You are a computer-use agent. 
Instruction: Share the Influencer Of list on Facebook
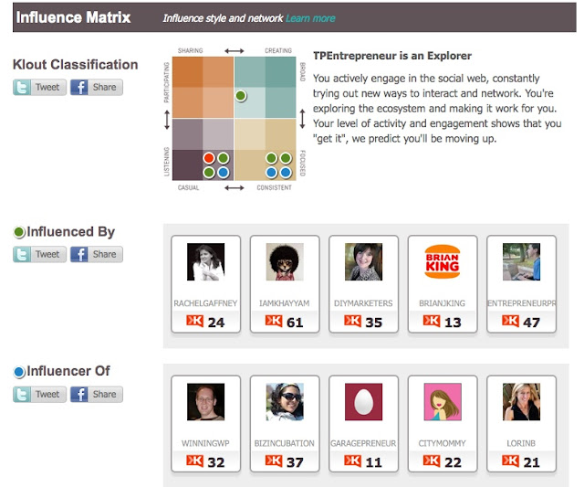(96, 395)
